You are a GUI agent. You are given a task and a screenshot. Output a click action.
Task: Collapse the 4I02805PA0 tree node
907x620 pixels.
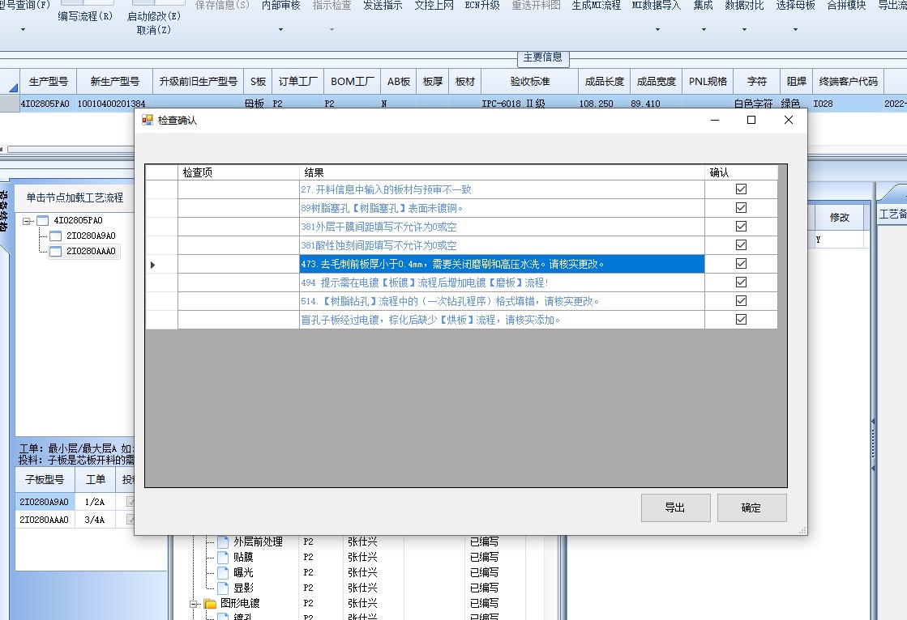coord(27,221)
